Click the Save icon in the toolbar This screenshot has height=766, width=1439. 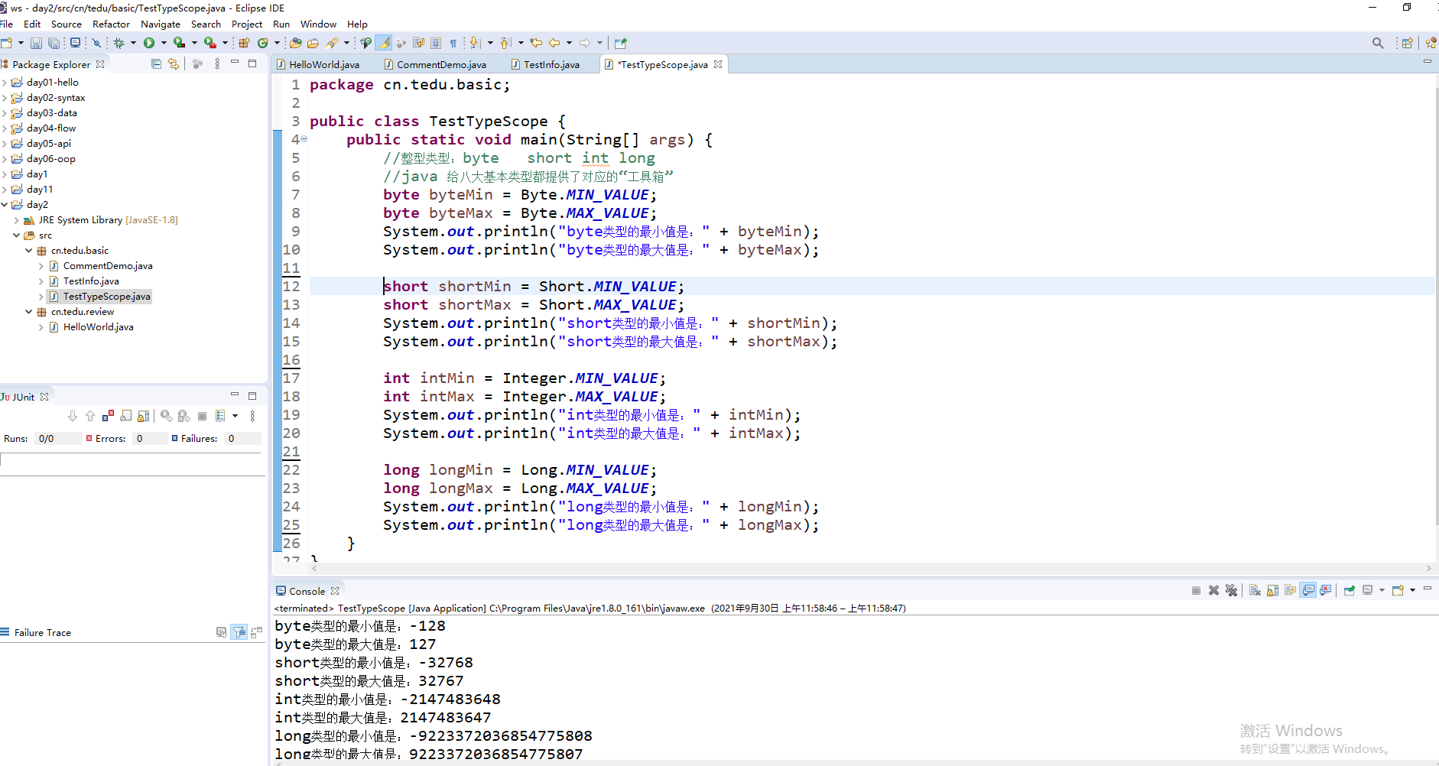tap(36, 44)
